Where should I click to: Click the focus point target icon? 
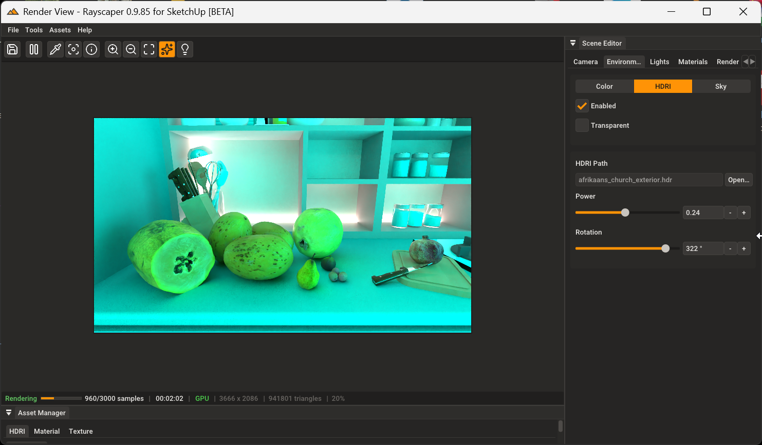tap(73, 49)
